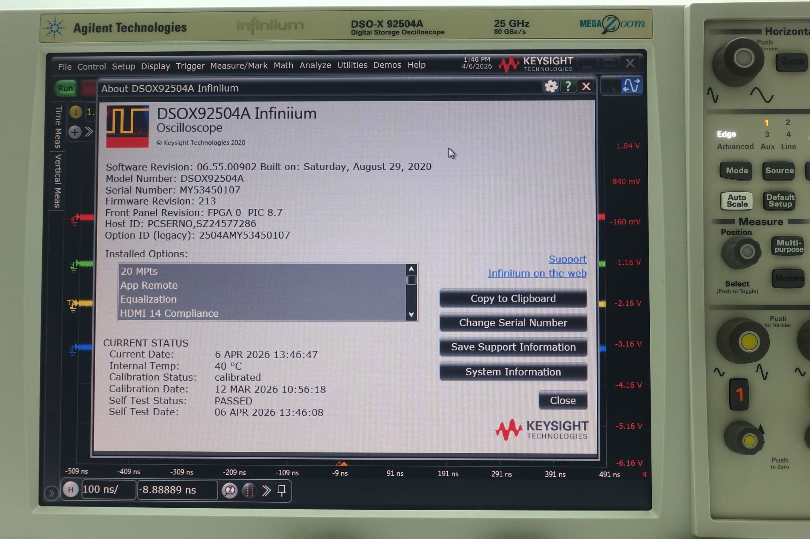Click Self Test Status PASSED value

tap(233, 401)
